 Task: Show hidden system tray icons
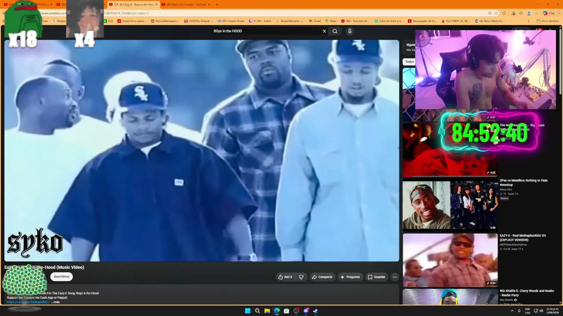click(512, 311)
